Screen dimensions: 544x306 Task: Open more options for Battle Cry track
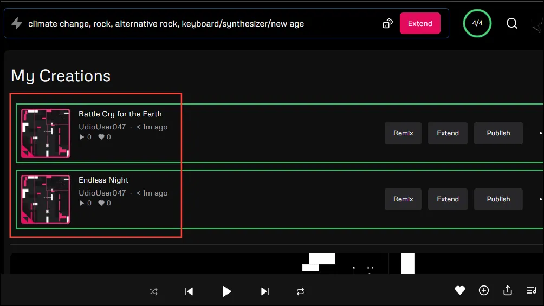540,133
